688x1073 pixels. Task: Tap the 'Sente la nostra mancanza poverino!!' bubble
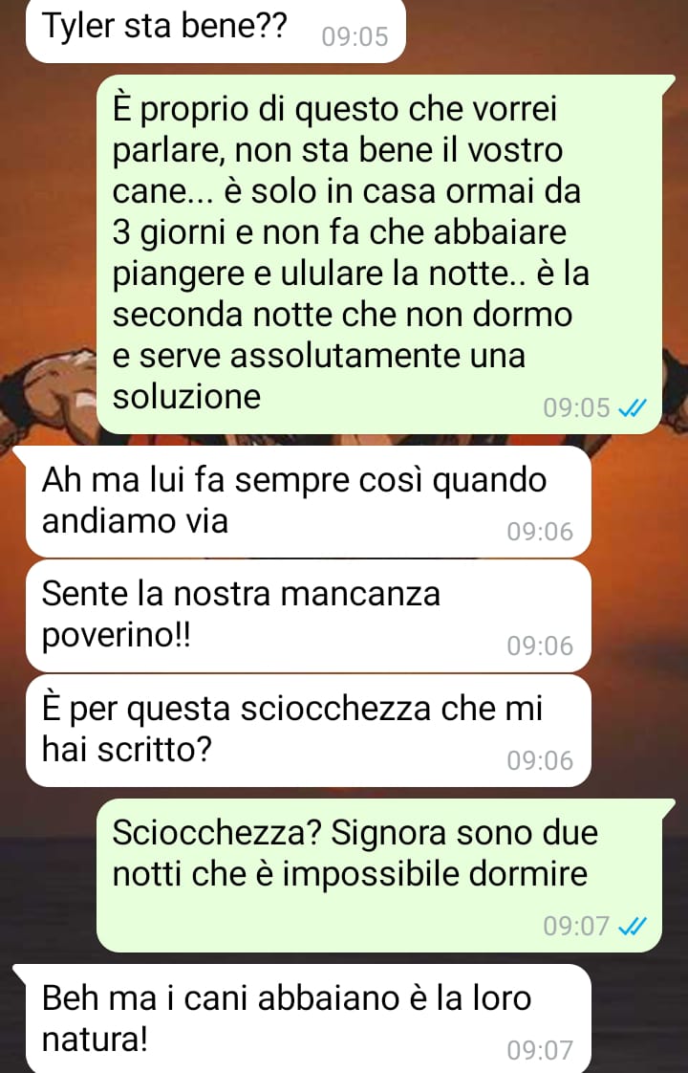(x=308, y=617)
